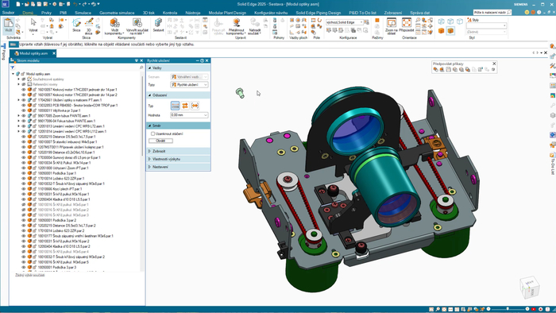Click the Sestavit assemble icon

pyautogui.click(x=158, y=23)
